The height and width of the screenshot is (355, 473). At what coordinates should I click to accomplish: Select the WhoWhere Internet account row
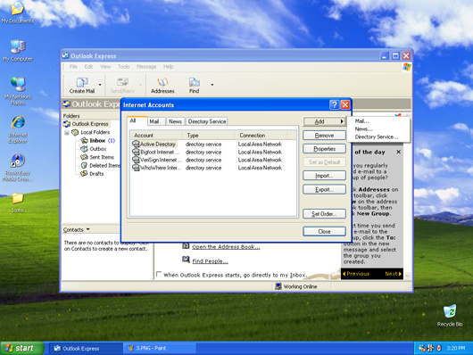point(212,168)
